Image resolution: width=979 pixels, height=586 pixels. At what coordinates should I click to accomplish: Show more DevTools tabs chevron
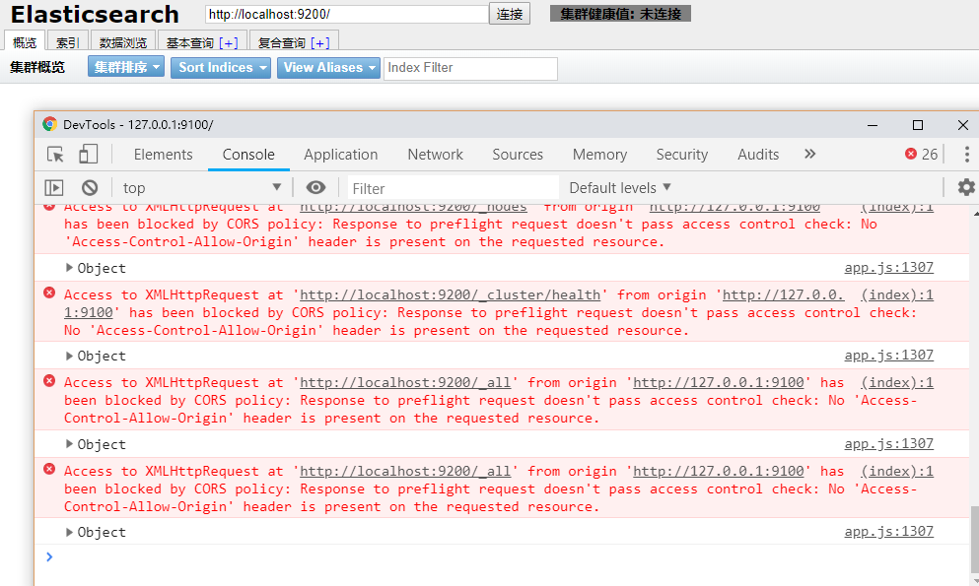[809, 154]
